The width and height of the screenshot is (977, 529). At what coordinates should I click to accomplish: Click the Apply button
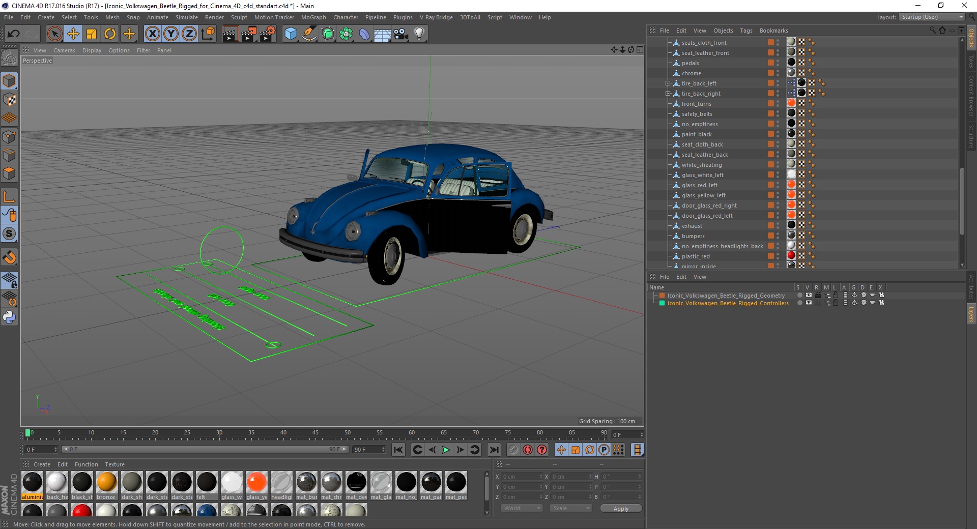click(621, 509)
